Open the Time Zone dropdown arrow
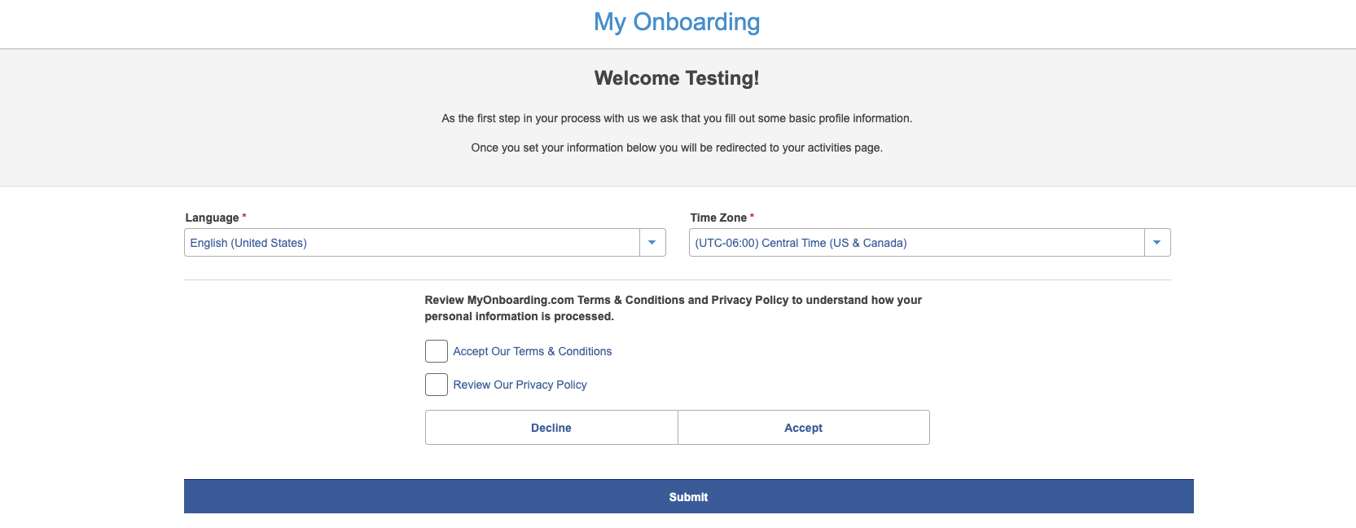The image size is (1356, 528). [x=1157, y=243]
